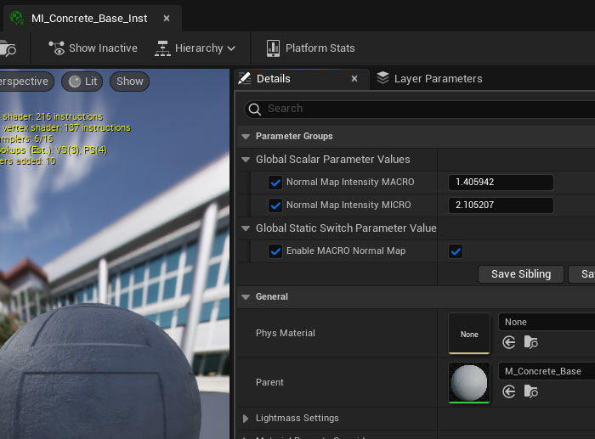Click the Normal Map Intensity MACRO value field

coord(500,183)
